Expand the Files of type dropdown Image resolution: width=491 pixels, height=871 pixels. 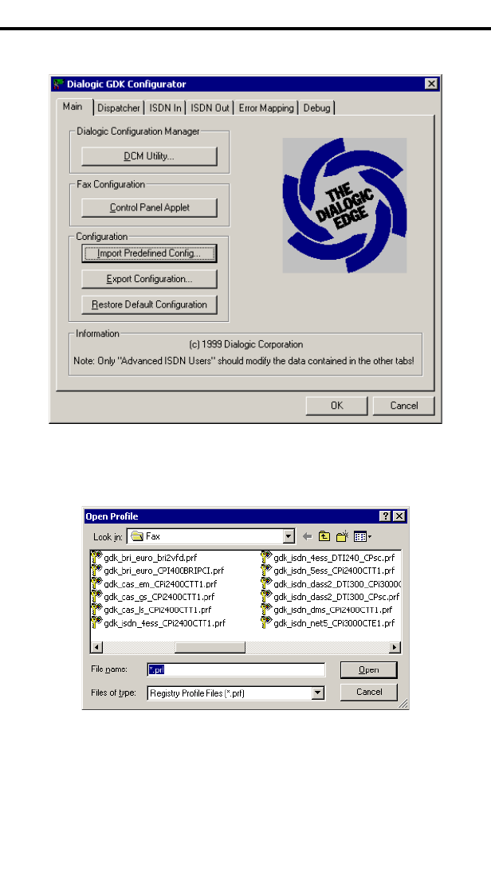(x=318, y=693)
